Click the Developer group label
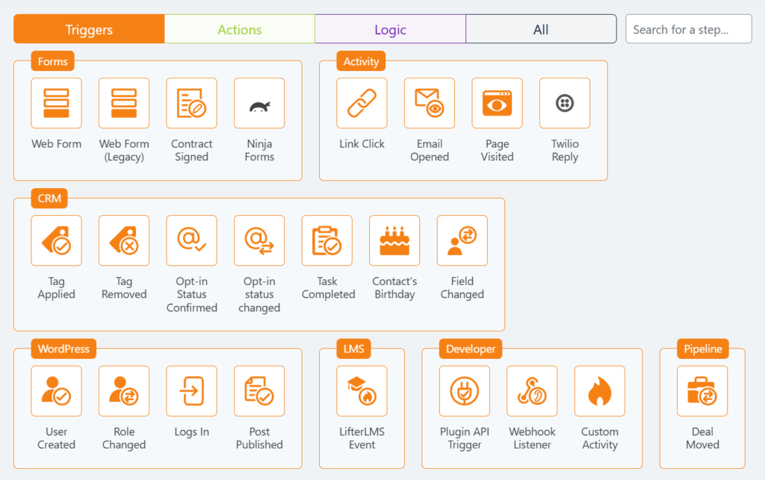The height and width of the screenshot is (480, 765). 471,349
